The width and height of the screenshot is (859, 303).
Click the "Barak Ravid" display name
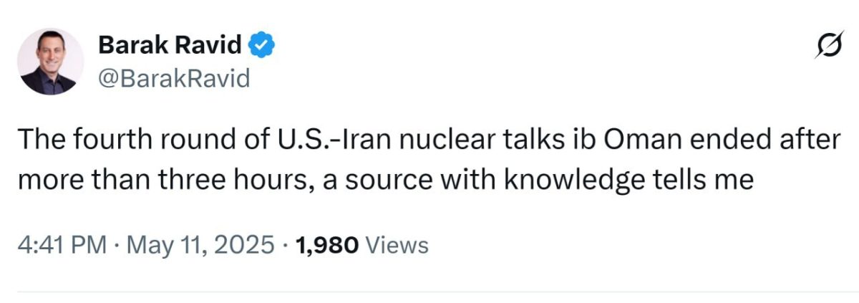170,47
